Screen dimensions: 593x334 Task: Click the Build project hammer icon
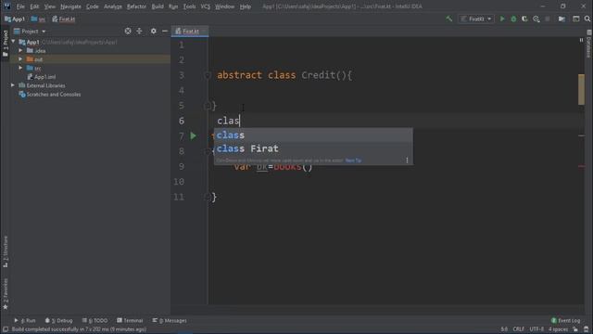448,19
